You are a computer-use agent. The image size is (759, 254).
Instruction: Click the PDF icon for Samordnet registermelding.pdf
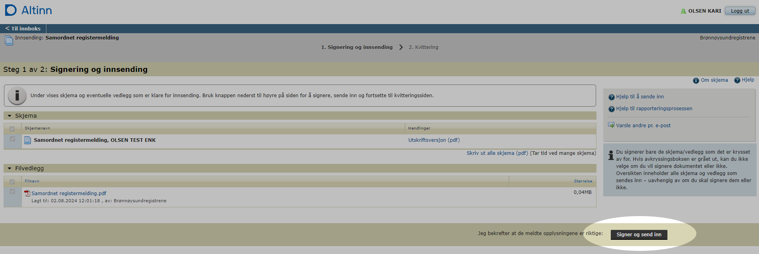(x=27, y=193)
